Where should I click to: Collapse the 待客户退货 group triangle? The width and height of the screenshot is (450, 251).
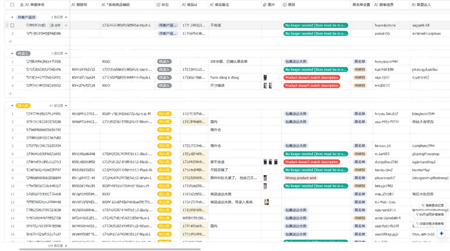click(12, 17)
